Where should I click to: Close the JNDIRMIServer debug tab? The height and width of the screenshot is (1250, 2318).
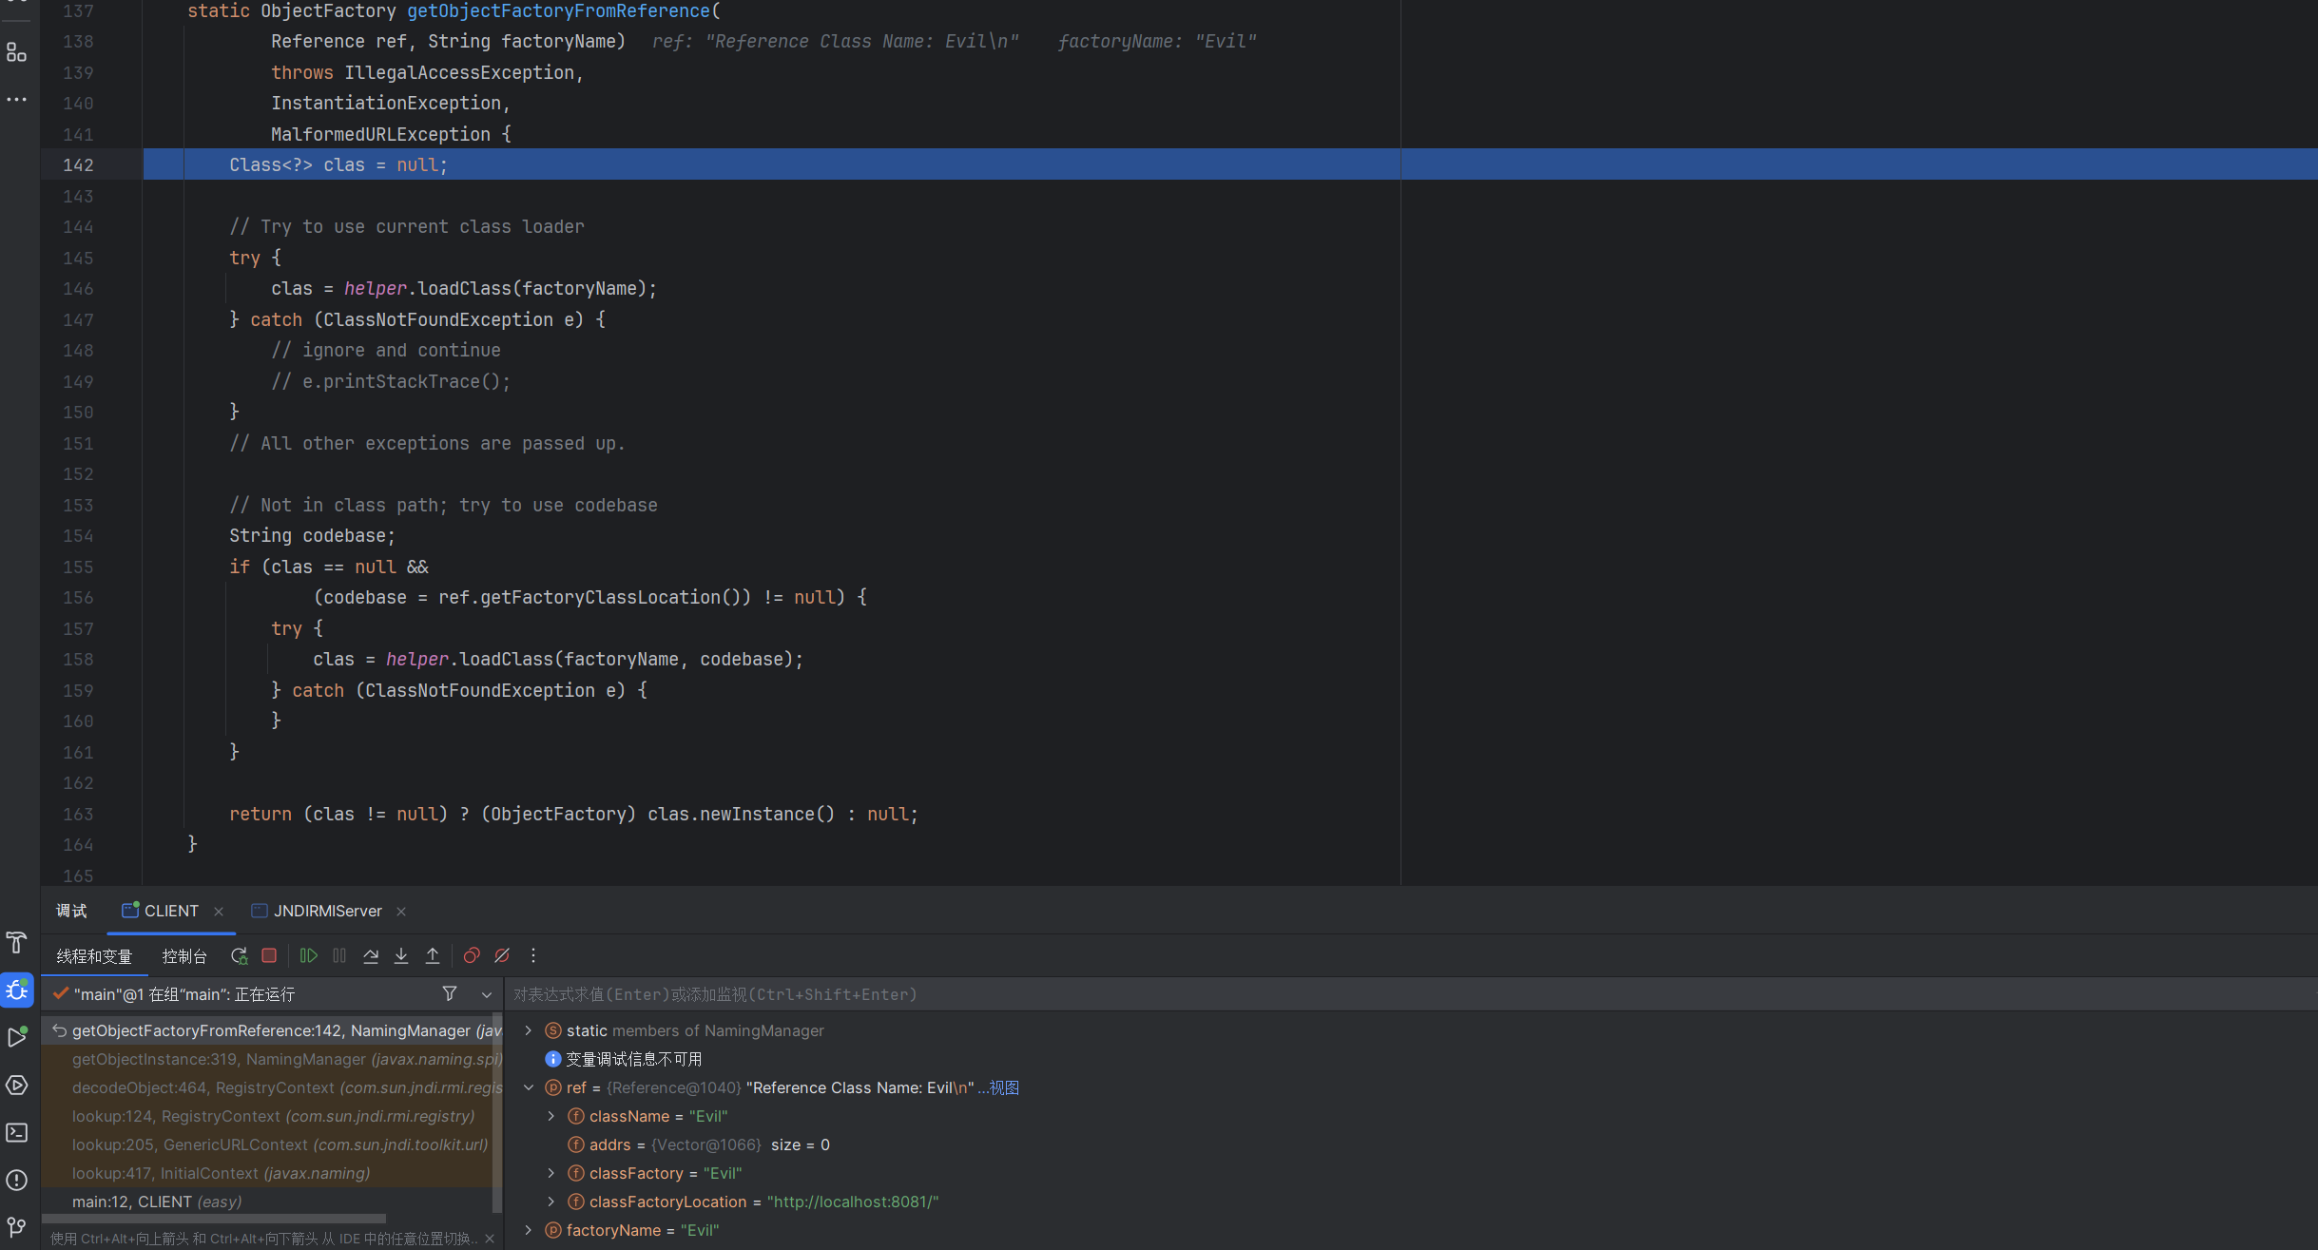coord(401,911)
